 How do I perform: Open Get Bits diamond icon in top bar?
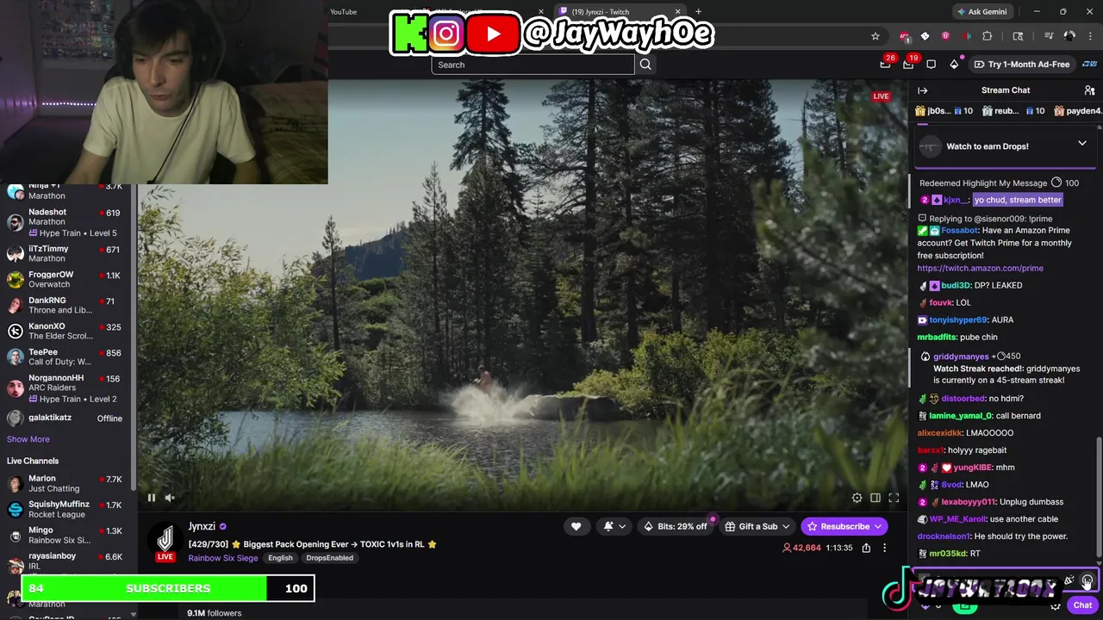[x=954, y=64]
